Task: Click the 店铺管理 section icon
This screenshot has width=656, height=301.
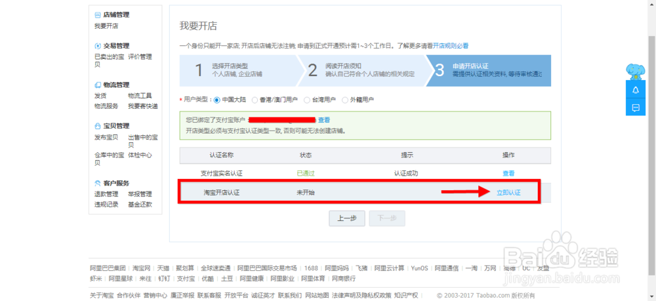Action: [x=98, y=14]
